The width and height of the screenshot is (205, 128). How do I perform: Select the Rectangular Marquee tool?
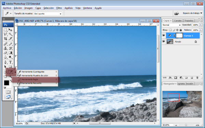pyautogui.click(x=5, y=30)
